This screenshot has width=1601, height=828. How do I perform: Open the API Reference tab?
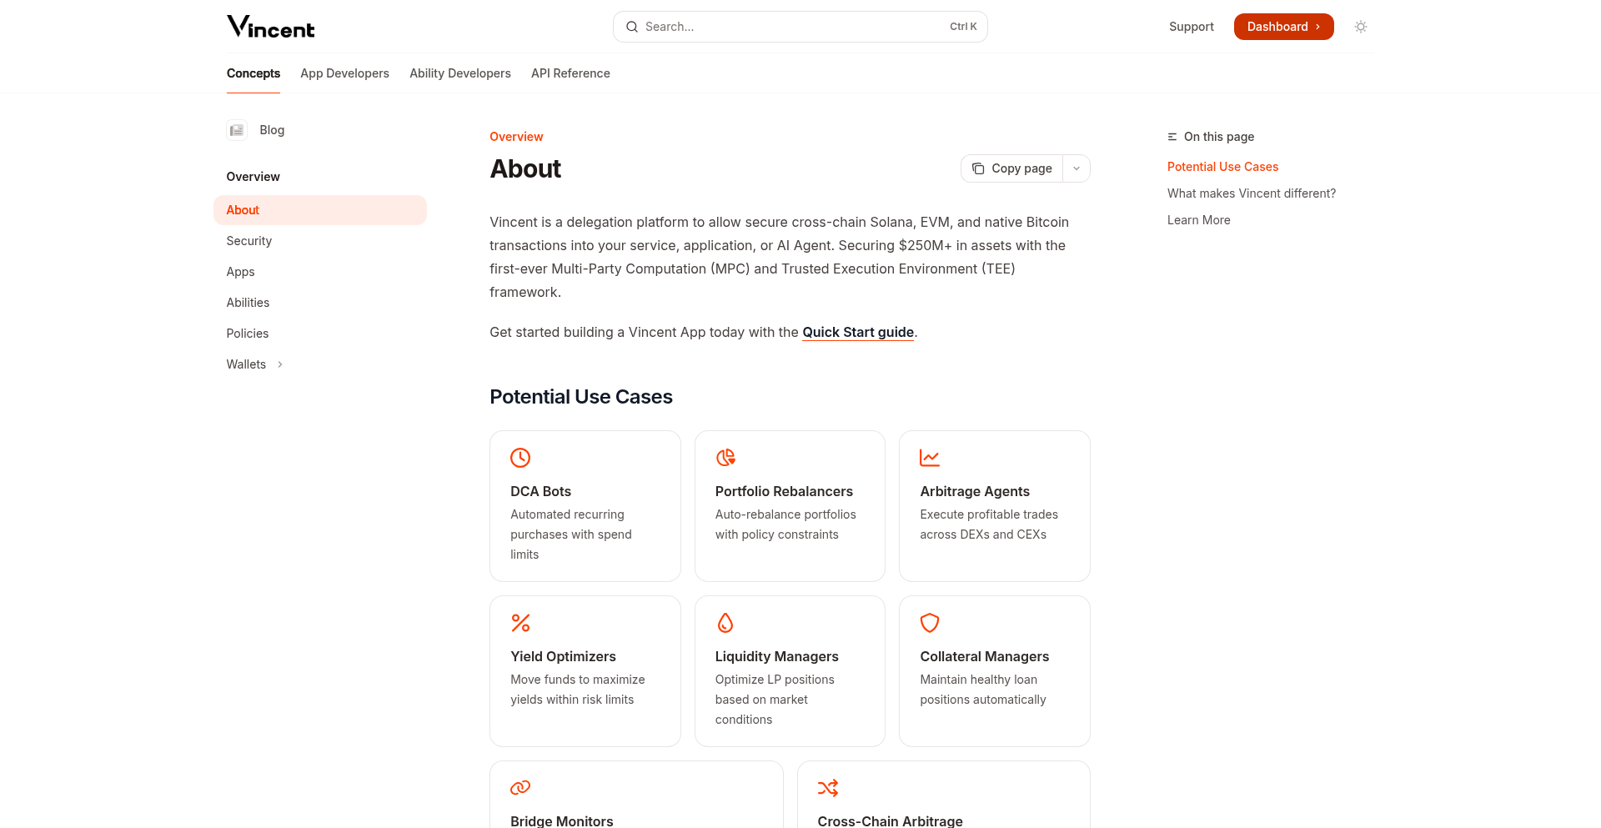[570, 73]
